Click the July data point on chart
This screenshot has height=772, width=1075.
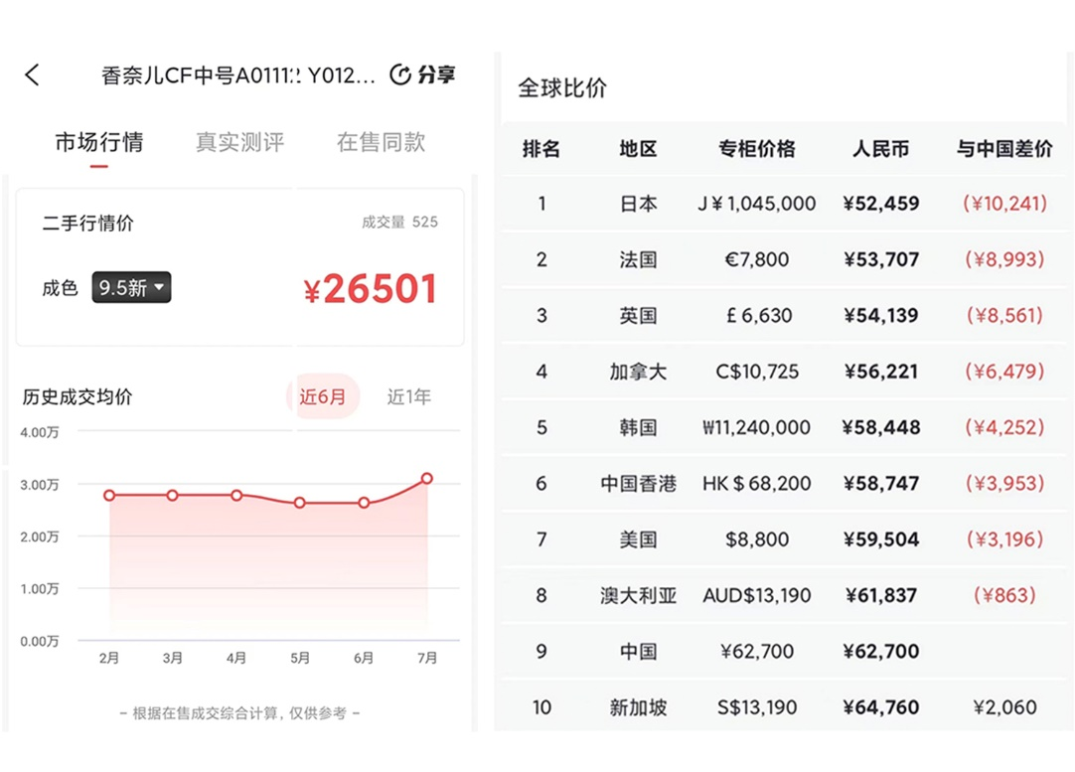point(427,479)
